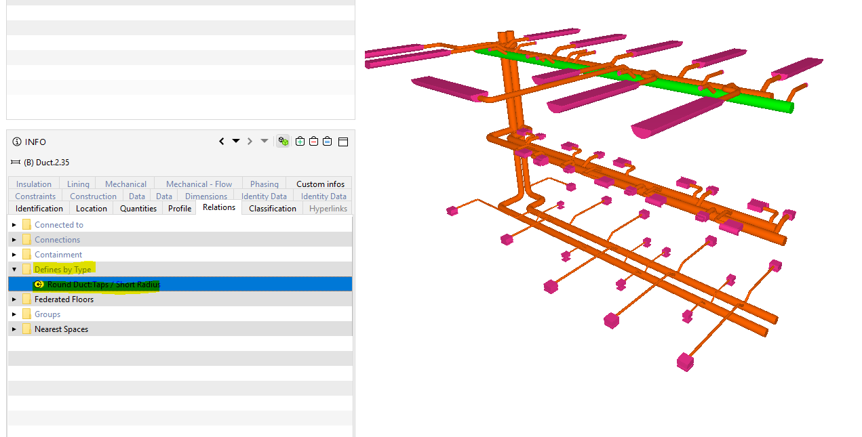Click the duct icon beside (B) Duct.2.35
This screenshot has height=437, width=862.
[16, 163]
